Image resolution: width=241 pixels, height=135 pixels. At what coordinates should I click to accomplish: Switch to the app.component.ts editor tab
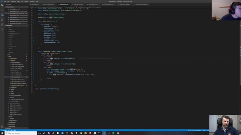coord(49,4)
